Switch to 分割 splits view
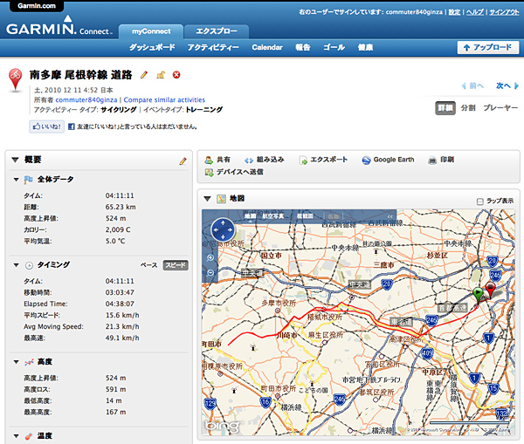 click(468, 108)
